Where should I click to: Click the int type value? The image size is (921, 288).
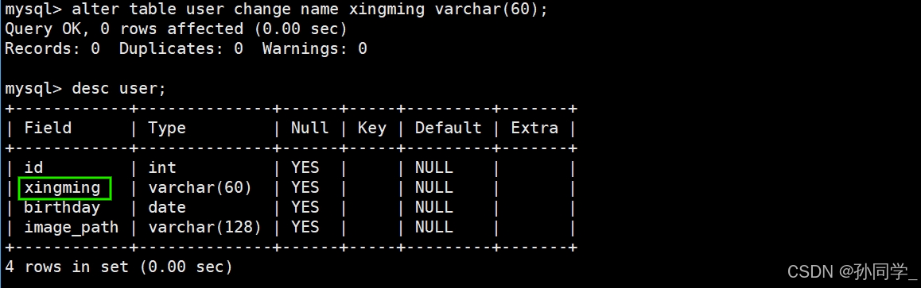coord(162,168)
